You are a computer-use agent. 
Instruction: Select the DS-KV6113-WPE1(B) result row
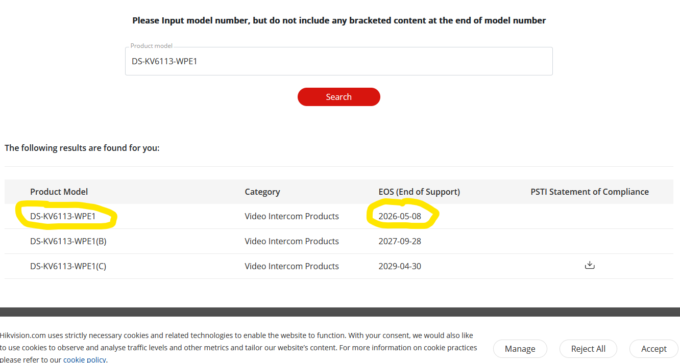(68, 241)
